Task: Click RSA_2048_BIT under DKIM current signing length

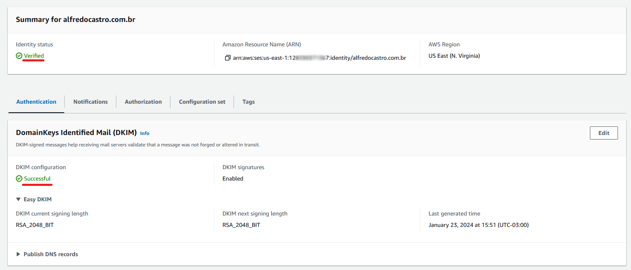Action: (35, 225)
